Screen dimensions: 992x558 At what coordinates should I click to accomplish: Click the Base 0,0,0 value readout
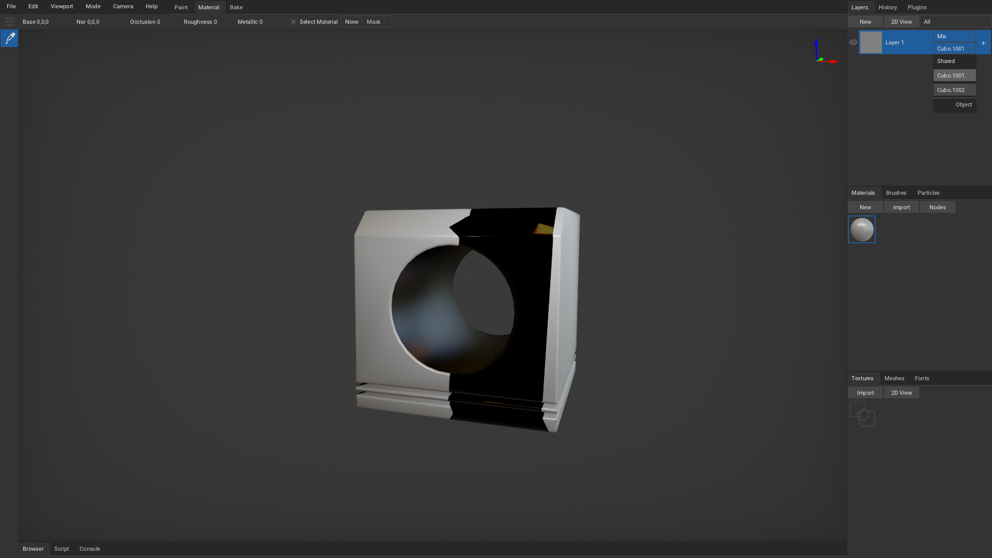[36, 22]
